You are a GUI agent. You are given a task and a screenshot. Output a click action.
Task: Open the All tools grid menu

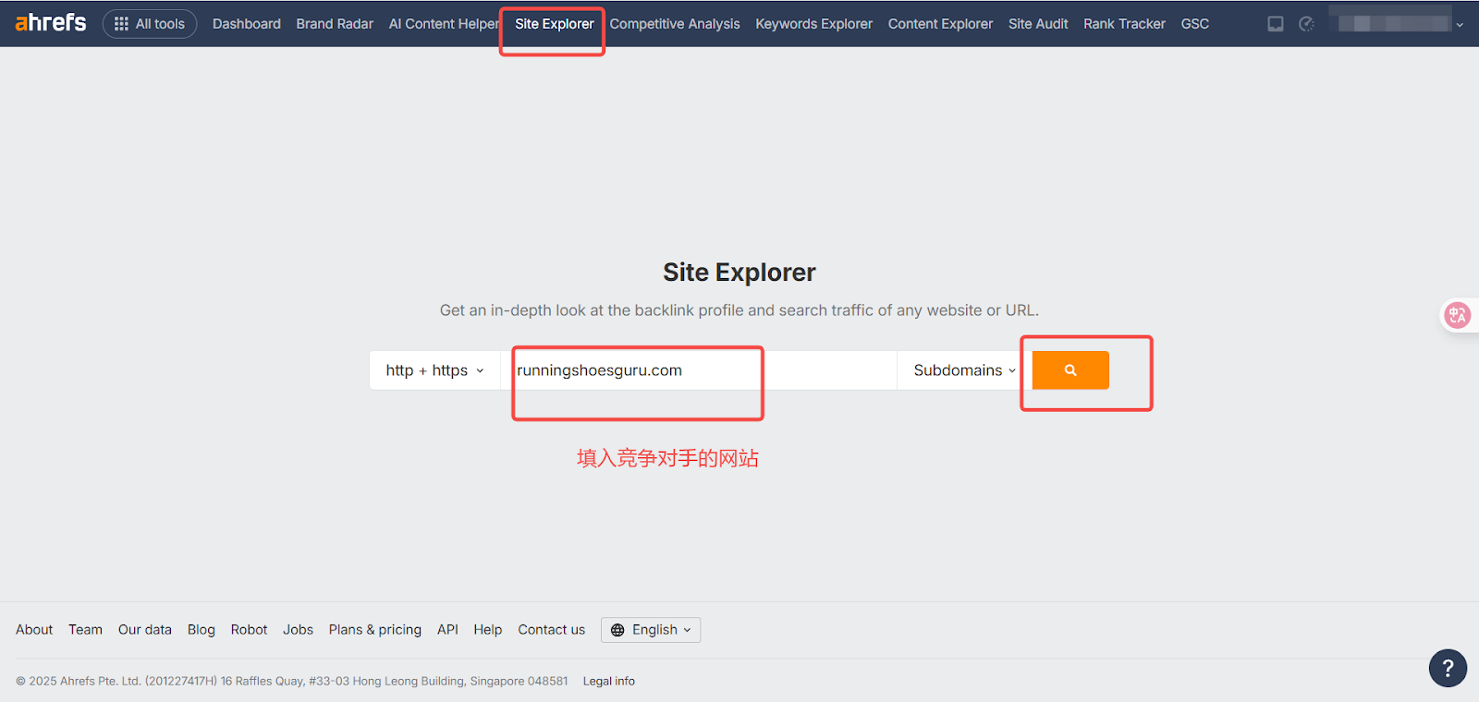pos(150,24)
